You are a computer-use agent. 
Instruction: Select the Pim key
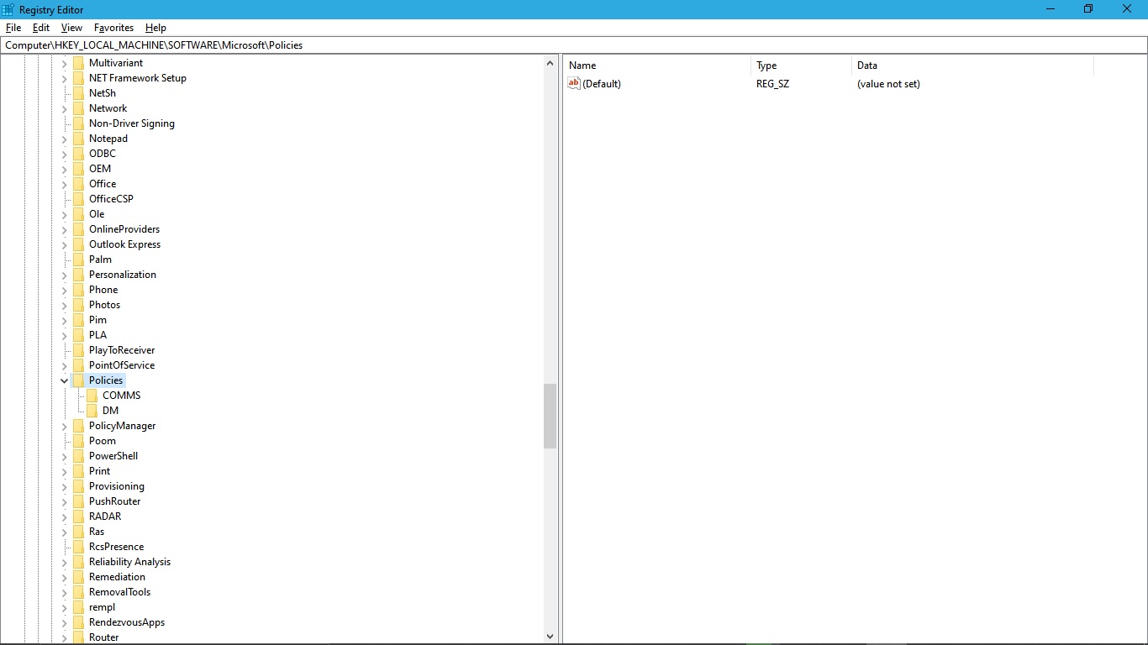coord(97,320)
